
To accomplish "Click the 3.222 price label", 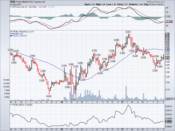I will 16,51.
